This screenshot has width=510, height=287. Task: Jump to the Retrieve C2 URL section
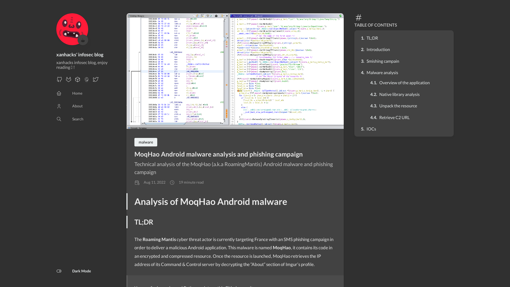(x=394, y=117)
